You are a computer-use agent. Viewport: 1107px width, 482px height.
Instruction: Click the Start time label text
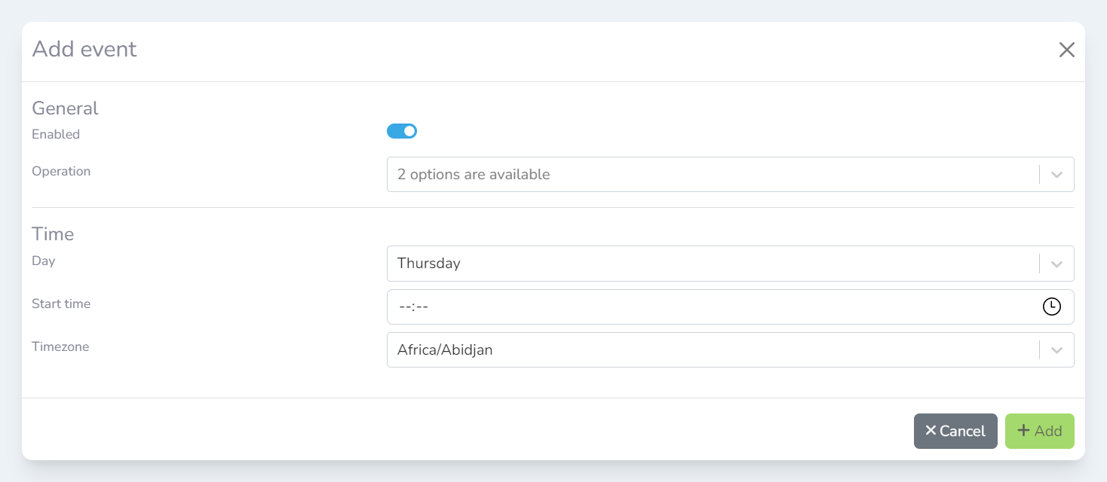[61, 304]
